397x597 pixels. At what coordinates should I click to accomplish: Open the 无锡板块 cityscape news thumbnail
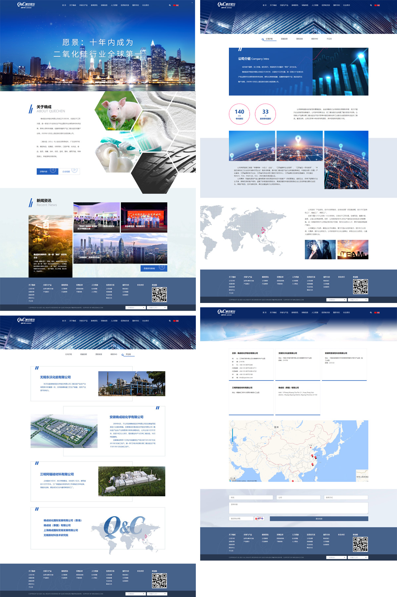click(120, 248)
